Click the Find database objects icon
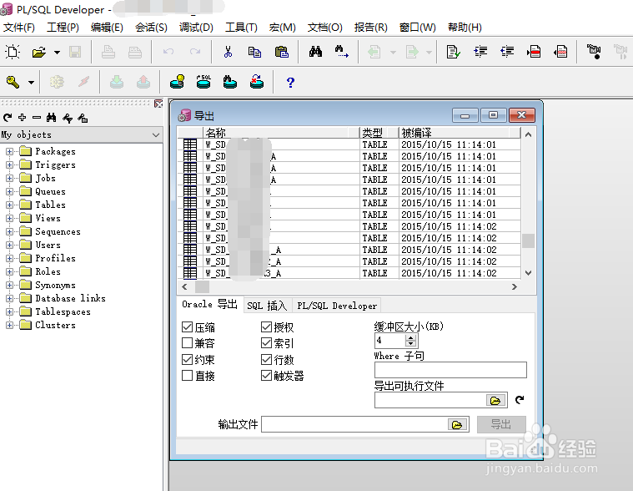 229,82
